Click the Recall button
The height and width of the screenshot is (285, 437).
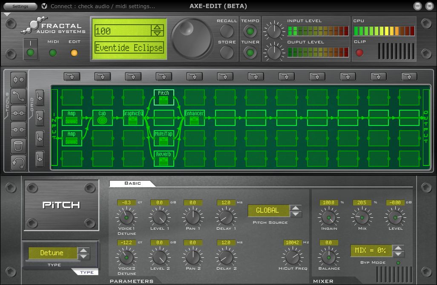pos(227,31)
